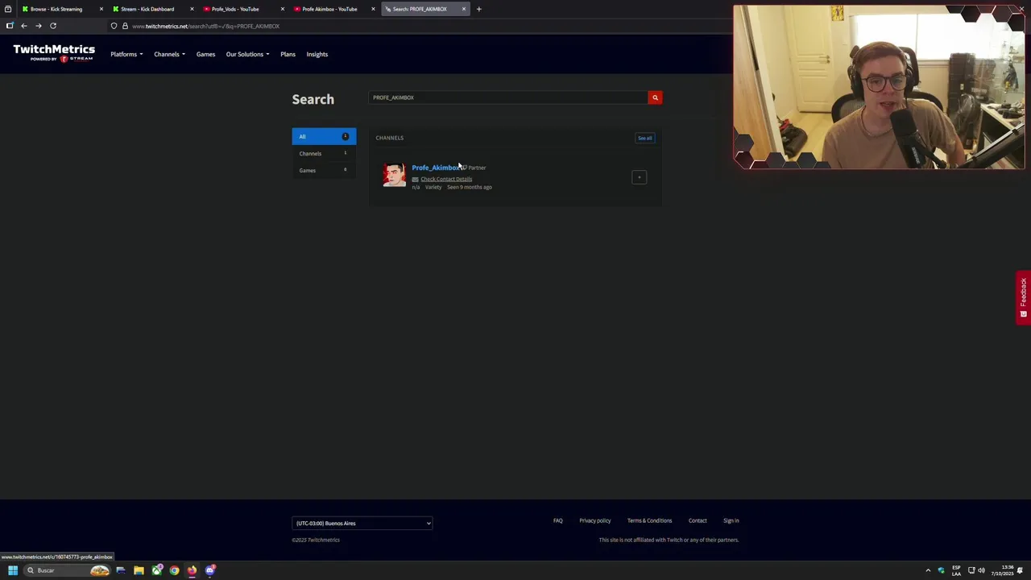This screenshot has width=1031, height=580.
Task: Open the Profe_Akimbox channel link
Action: click(x=436, y=168)
